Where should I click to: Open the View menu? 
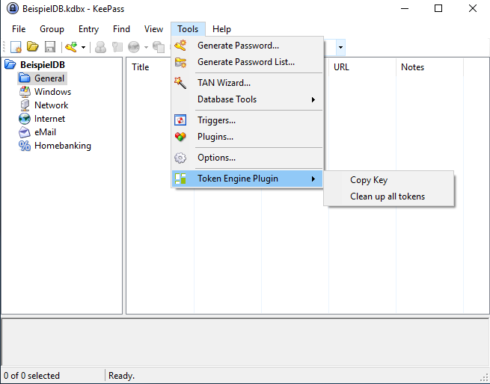point(153,29)
